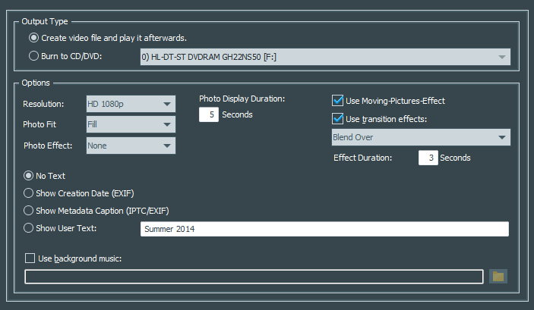534x310 pixels.
Task: Disable the Use Moving-Pictures-Effect checkbox
Action: coord(338,100)
